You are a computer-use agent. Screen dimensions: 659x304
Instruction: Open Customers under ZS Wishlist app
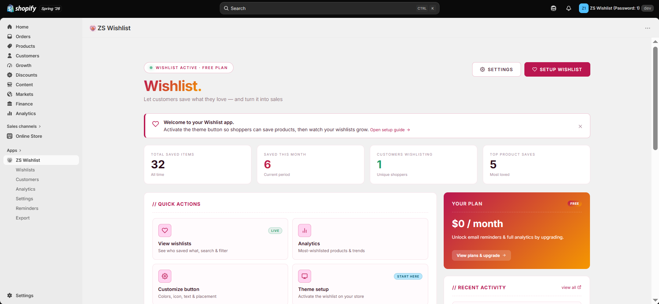[27, 179]
